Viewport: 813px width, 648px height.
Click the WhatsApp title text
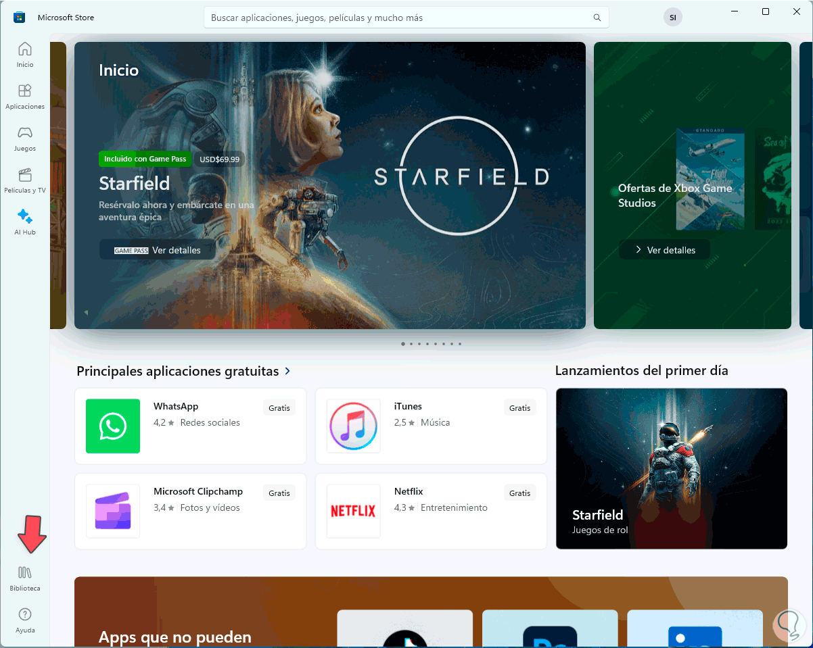176,406
